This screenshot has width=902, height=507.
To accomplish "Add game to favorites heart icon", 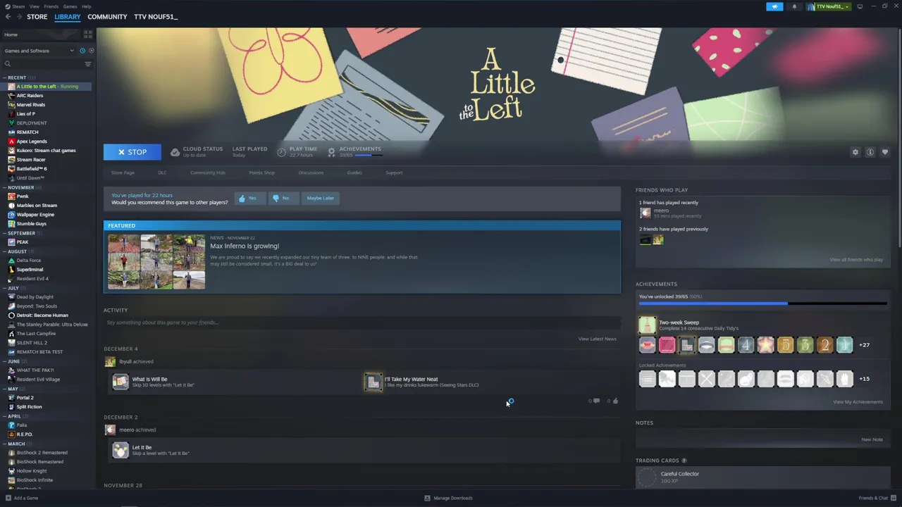I will point(885,152).
